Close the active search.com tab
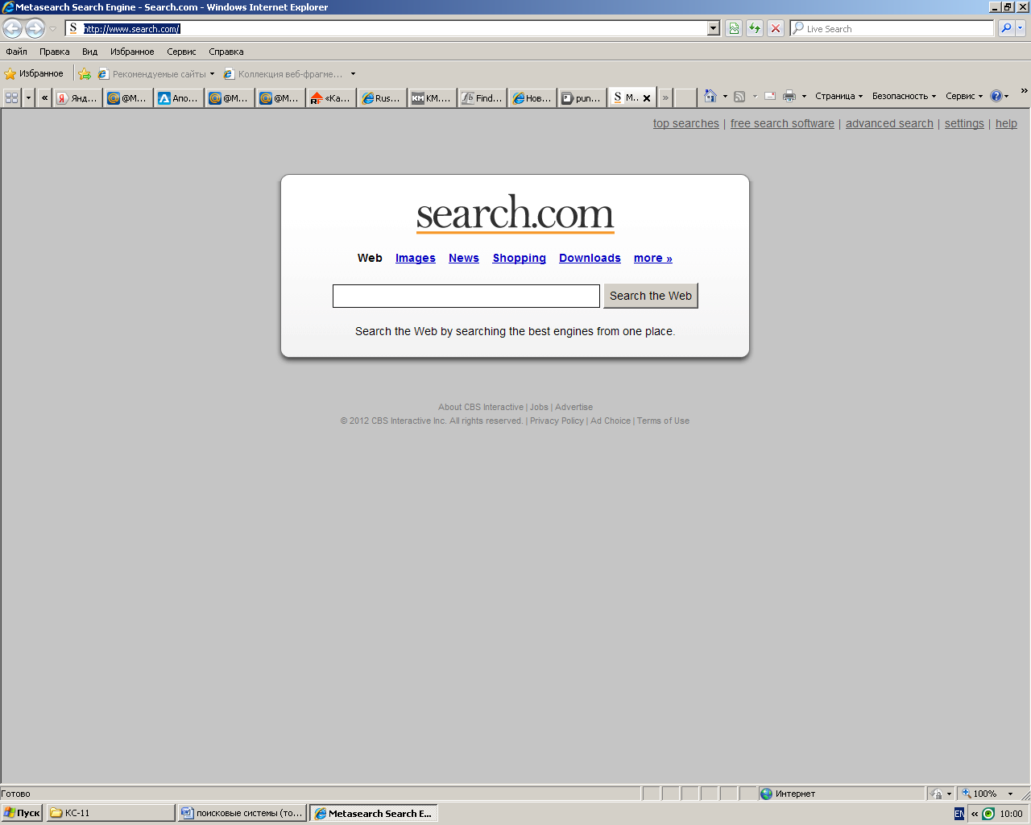The width and height of the screenshot is (1031, 825). [647, 98]
